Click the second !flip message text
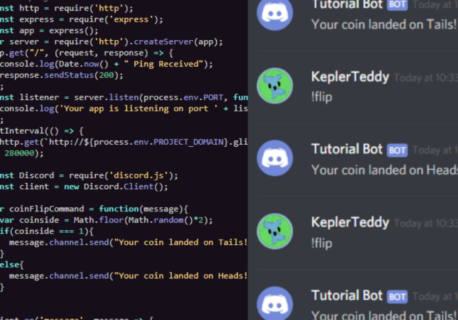458x320 pixels. [322, 243]
